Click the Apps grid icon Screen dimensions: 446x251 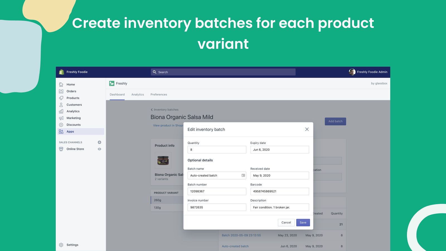61,132
